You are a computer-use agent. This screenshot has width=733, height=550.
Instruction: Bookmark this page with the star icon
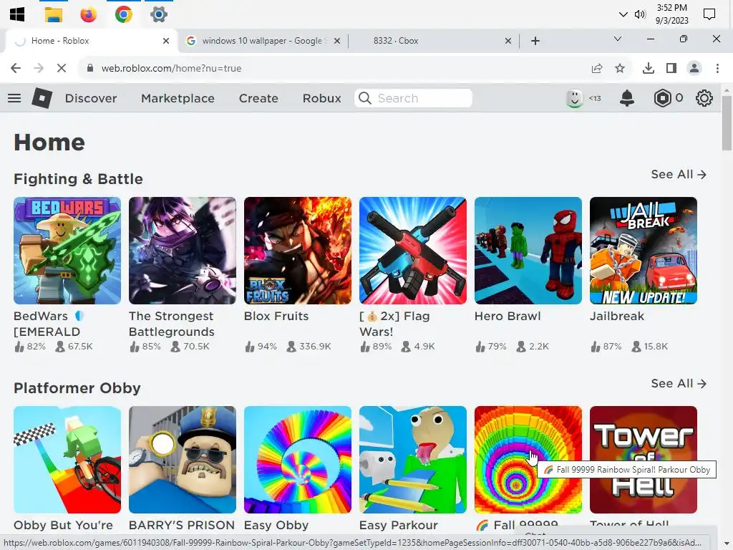click(x=620, y=68)
